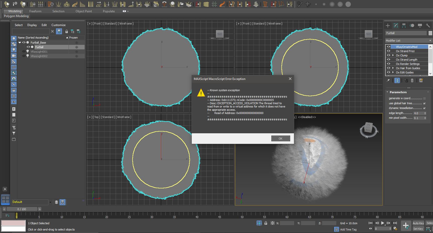Image resolution: width=433 pixels, height=233 pixels.
Task: Toggle the selection lock icon in status bar
Action: coord(266,223)
